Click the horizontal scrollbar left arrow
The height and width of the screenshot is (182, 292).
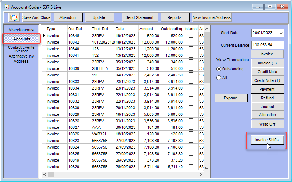45,175
